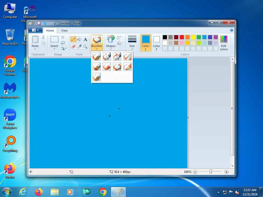Viewport: 263px width, 197px height.
Task: Select the Eraser tool
Action: coord(73,47)
